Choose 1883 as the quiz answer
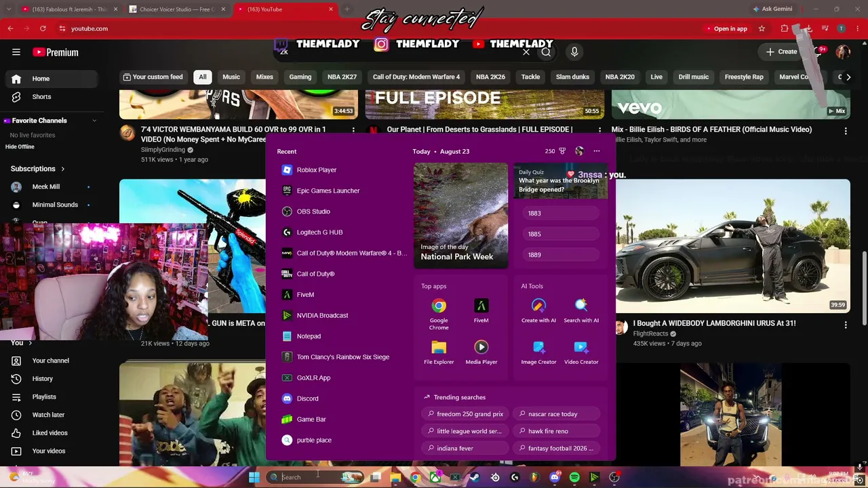 coord(561,213)
